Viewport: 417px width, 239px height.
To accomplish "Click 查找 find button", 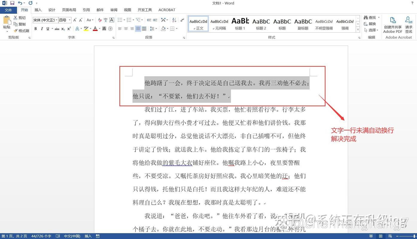I will click(370, 18).
